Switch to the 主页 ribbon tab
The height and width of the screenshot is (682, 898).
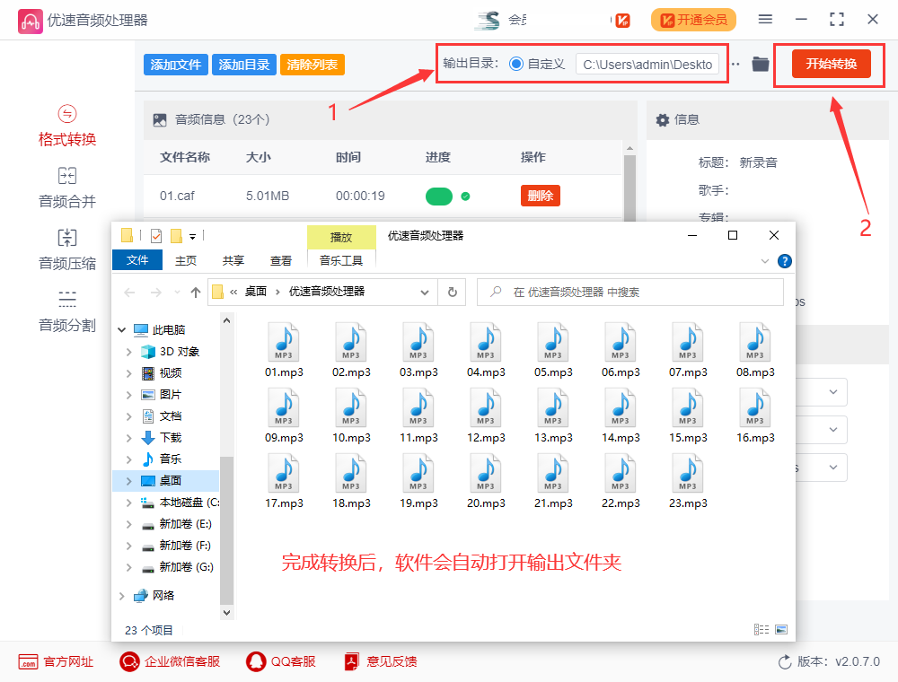185,259
